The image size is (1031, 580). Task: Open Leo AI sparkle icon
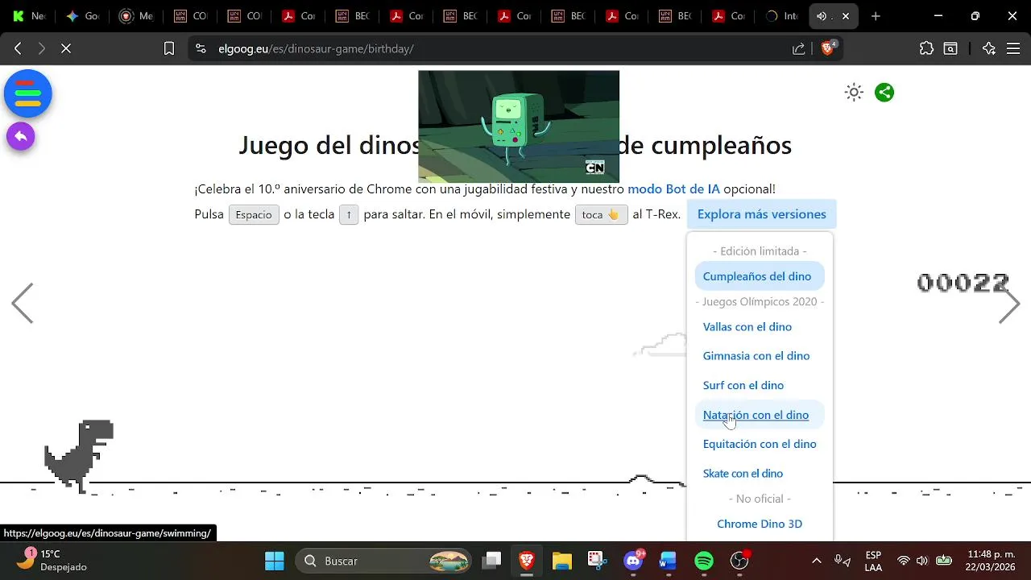point(989,48)
